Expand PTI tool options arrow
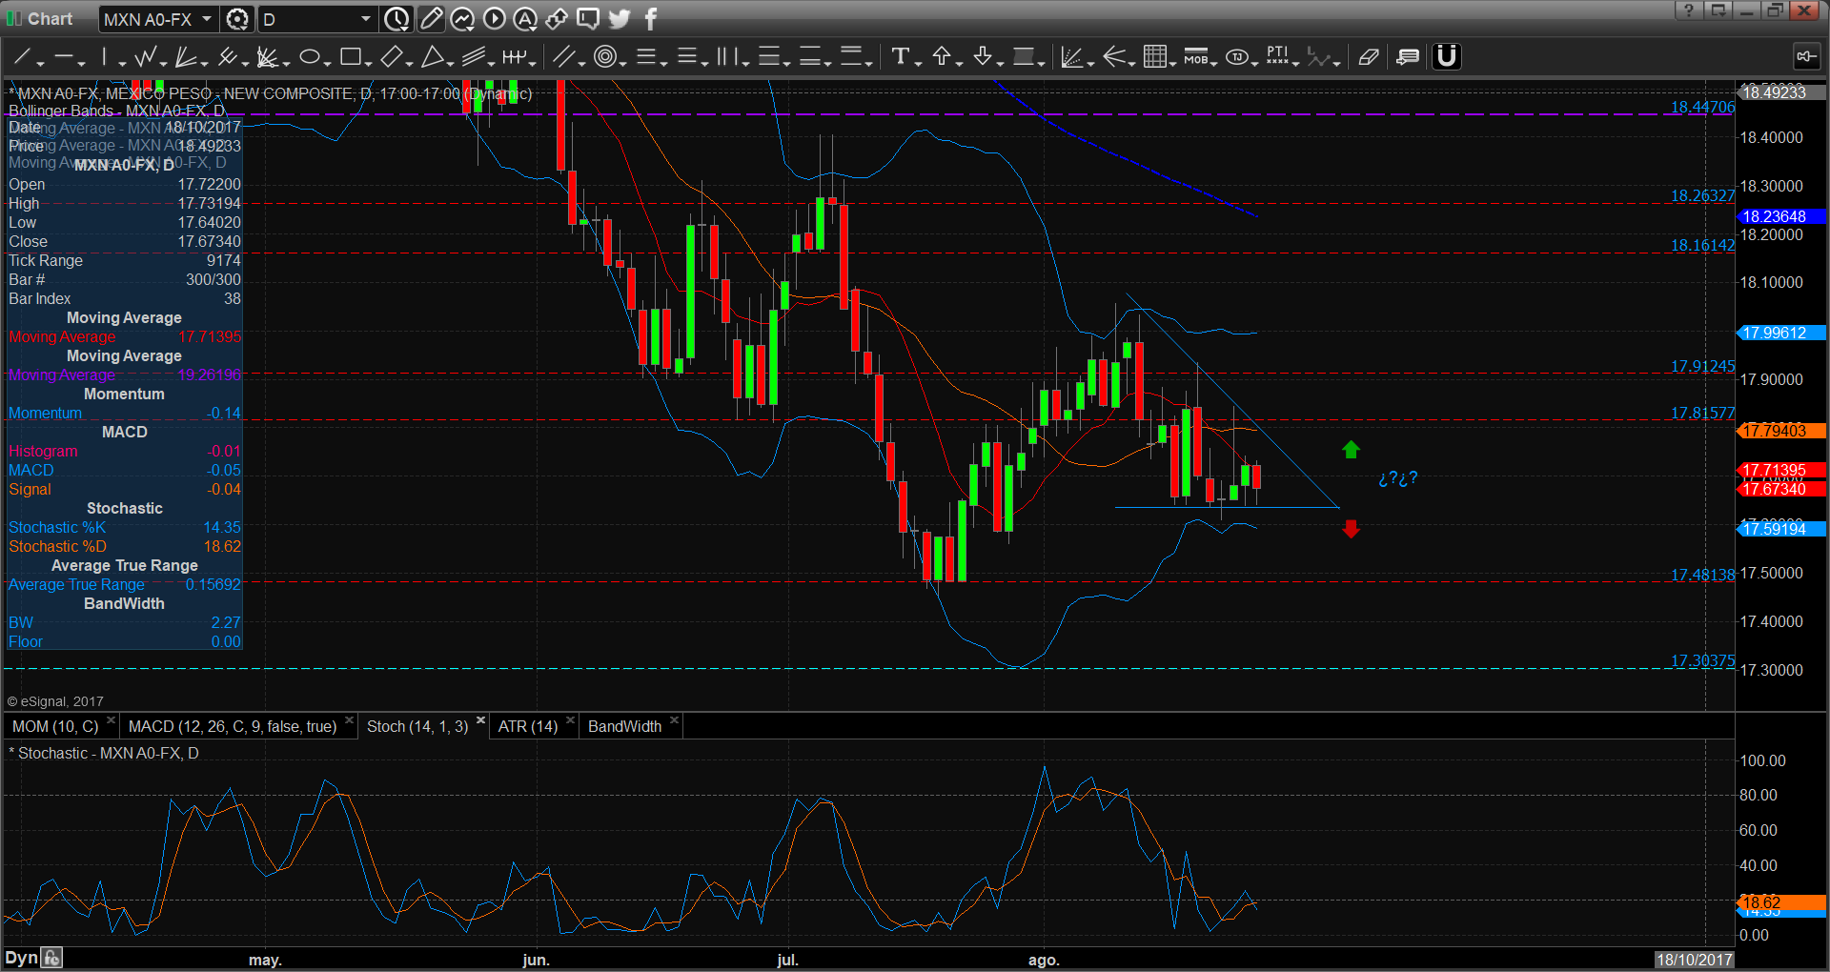Viewport: 1830px width, 972px height. click(x=1296, y=63)
